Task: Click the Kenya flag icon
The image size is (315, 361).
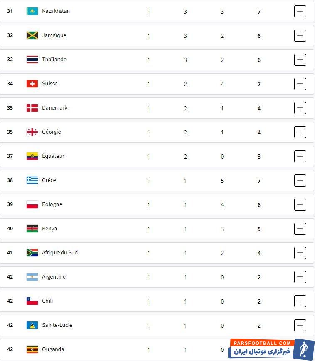Action: [32, 229]
